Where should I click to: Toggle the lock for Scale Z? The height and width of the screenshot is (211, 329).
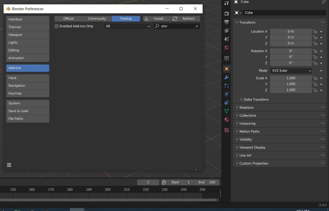click(315, 90)
